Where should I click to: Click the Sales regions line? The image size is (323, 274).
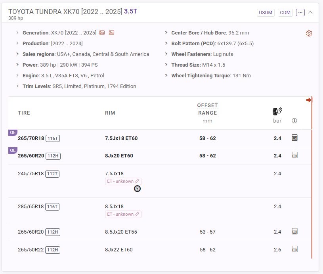click(x=86, y=54)
